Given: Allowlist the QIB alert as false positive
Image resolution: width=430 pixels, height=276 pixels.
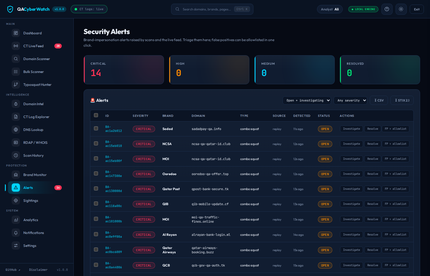Looking at the screenshot, I should [x=396, y=204].
